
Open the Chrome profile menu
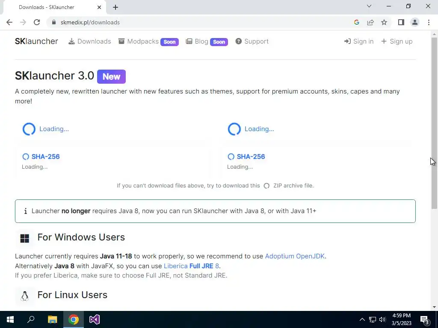(415, 22)
